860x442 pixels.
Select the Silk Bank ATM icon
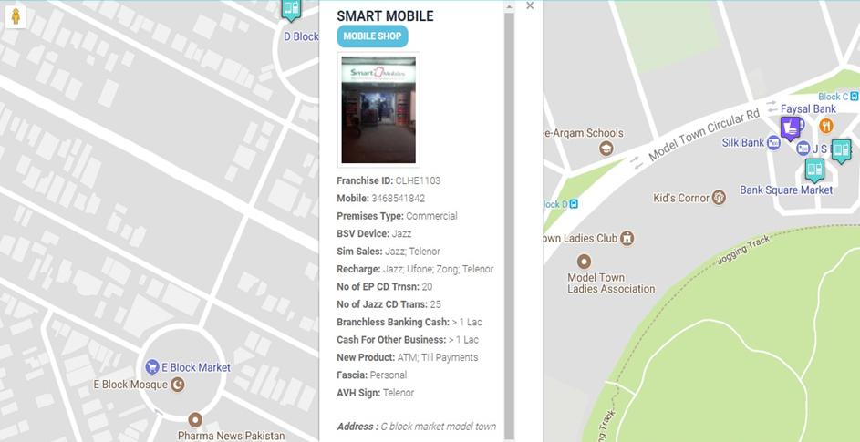click(773, 143)
